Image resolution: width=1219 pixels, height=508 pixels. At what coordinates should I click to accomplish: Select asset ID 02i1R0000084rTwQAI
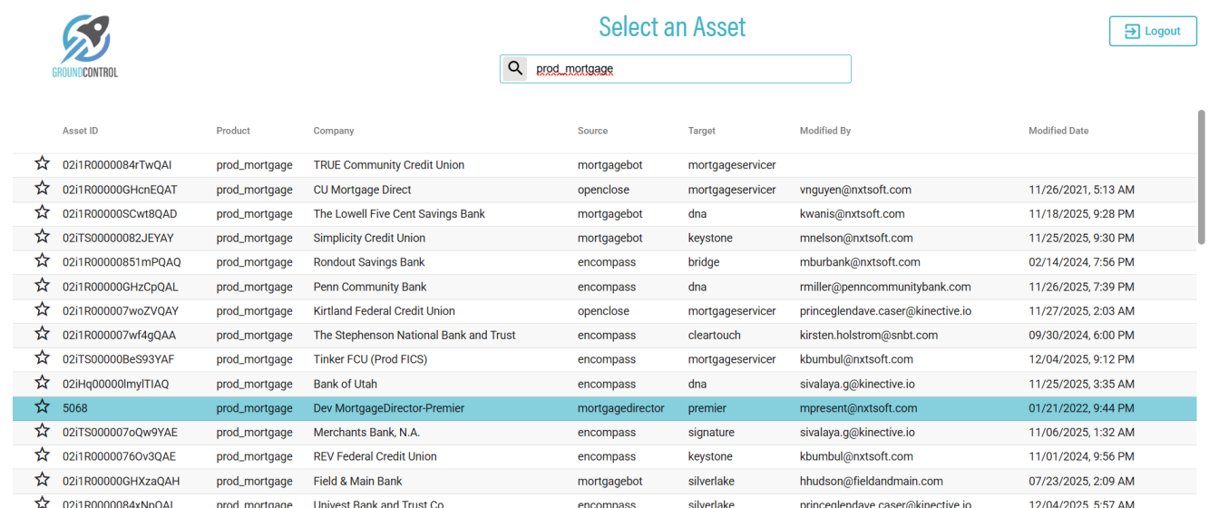pyautogui.click(x=117, y=165)
